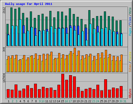Click the Pages / Files / Hits legend
This screenshot has width=133, height=104.
[x=130, y=22]
